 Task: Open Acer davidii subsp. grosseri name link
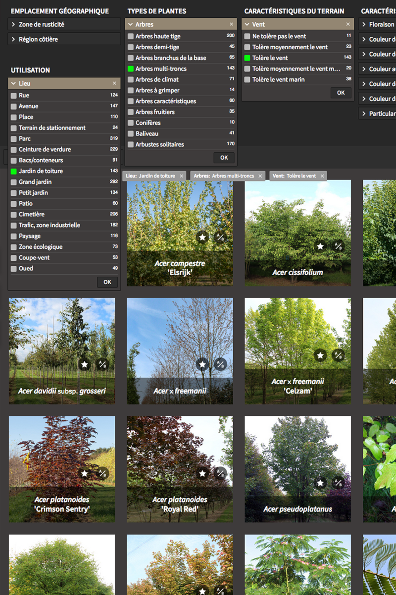coord(62,391)
